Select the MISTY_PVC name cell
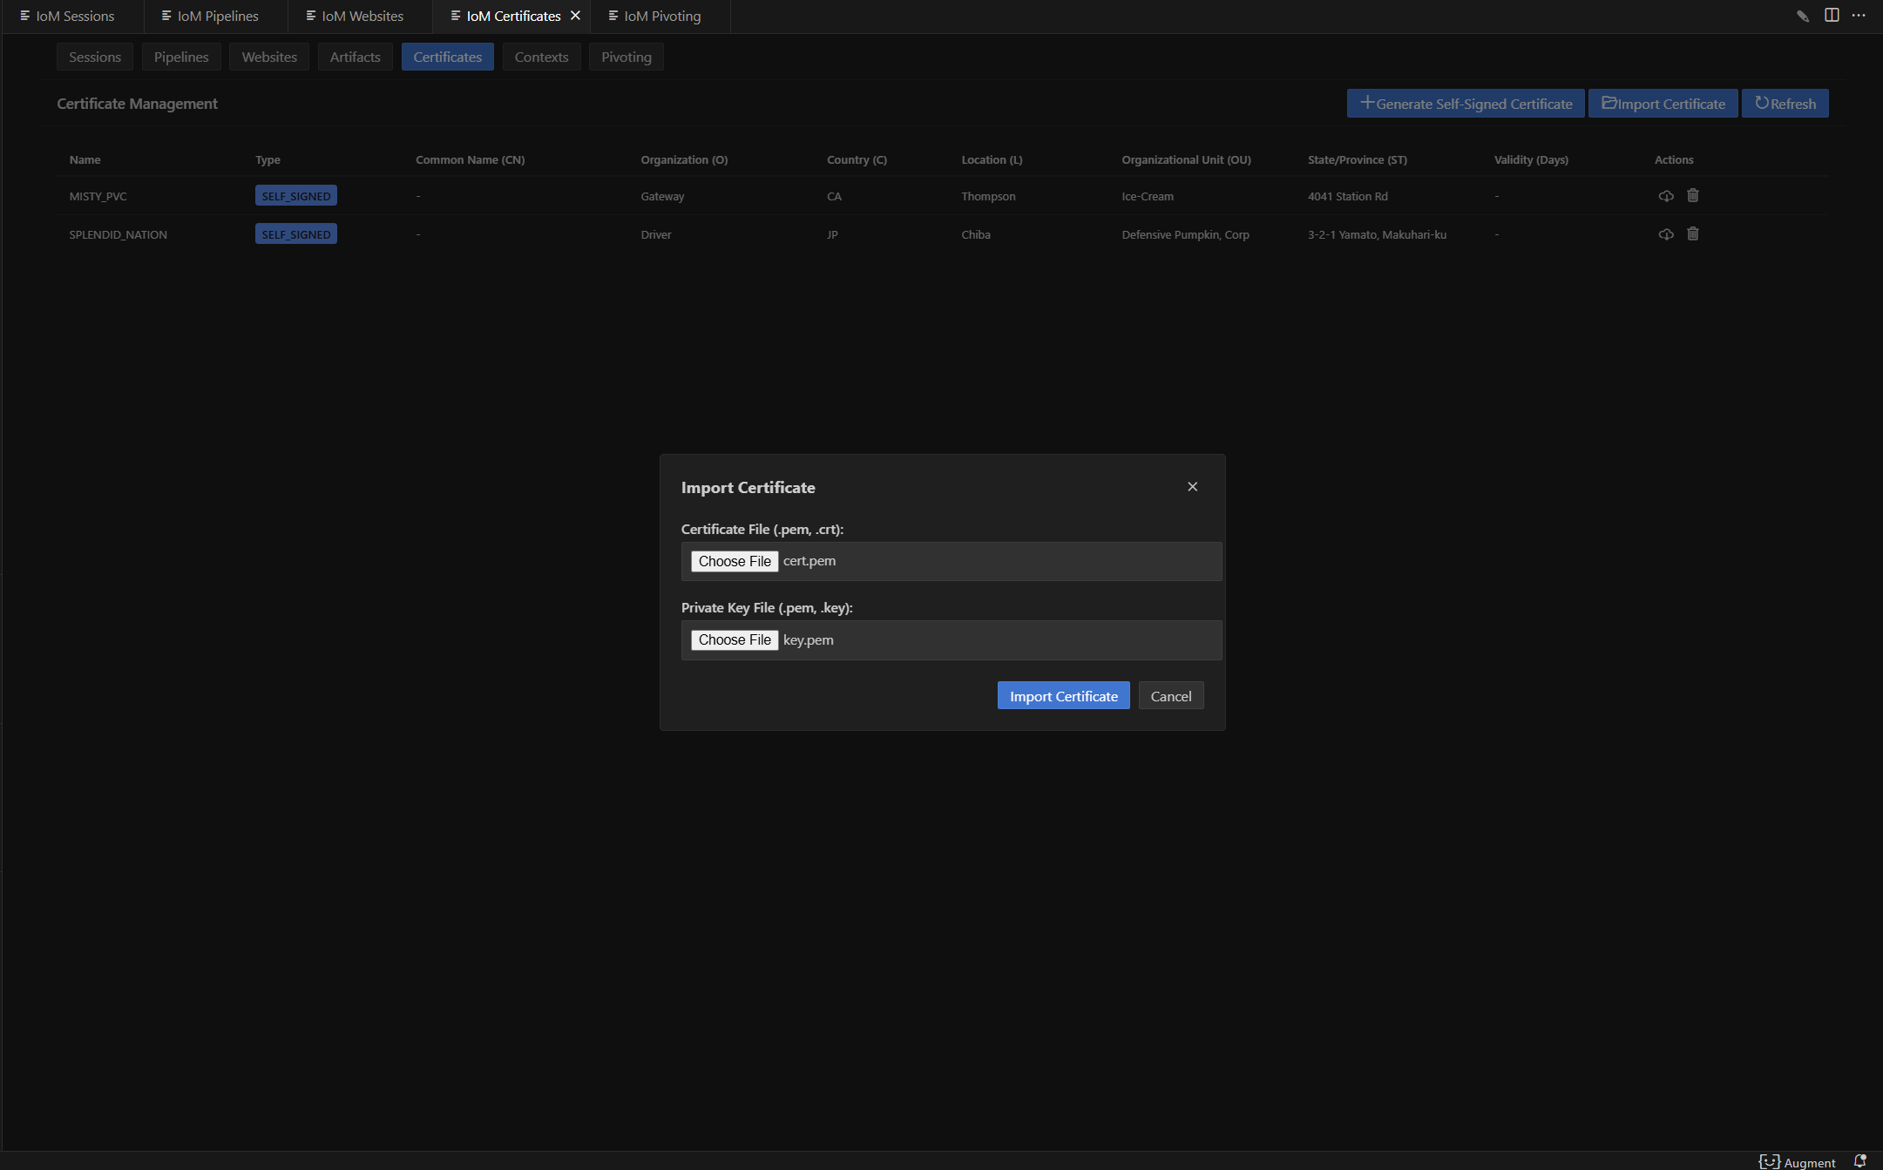Viewport: 1883px width, 1170px height. (x=98, y=196)
